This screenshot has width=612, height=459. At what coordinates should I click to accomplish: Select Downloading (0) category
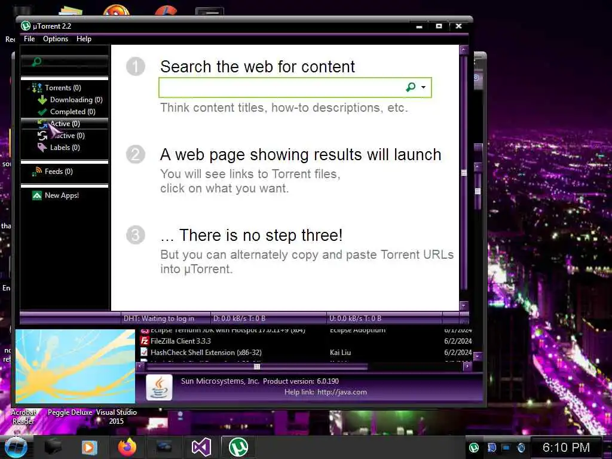coord(76,100)
